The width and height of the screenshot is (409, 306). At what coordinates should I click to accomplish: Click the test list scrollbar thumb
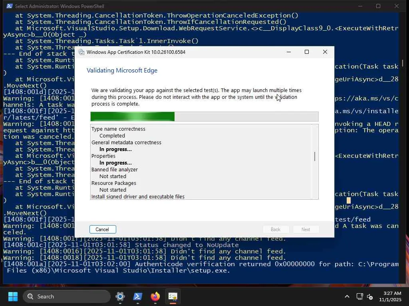(x=315, y=156)
